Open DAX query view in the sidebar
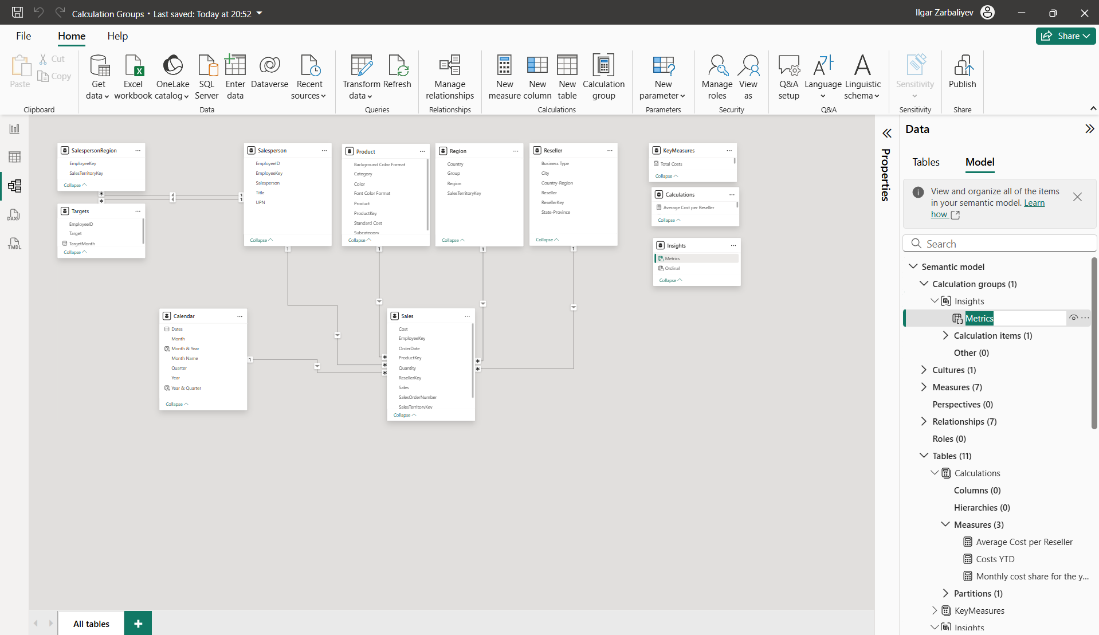This screenshot has width=1099, height=635. point(14,215)
